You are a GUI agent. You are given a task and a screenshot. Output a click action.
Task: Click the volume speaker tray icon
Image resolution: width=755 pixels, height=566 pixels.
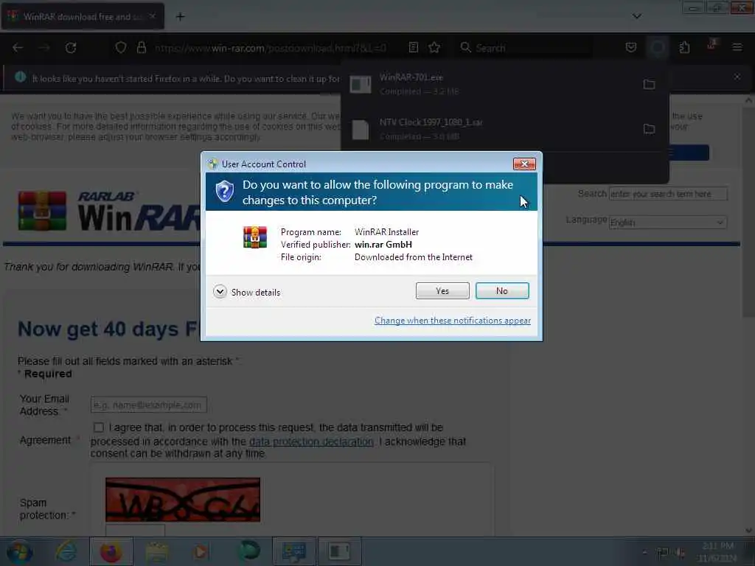coord(680,553)
